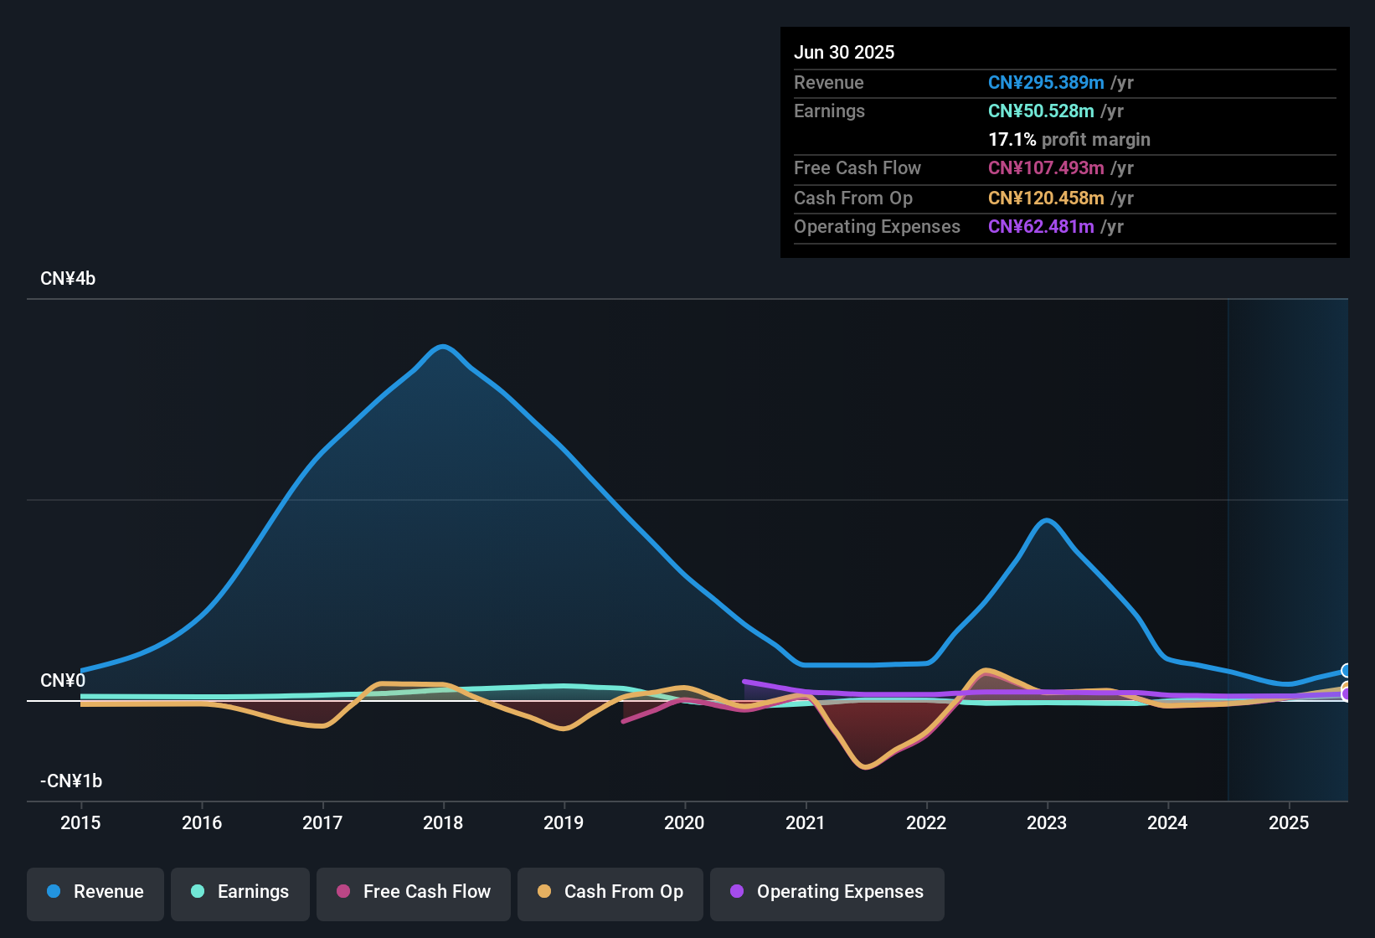The height and width of the screenshot is (938, 1375).
Task: Click the Revenue value CN¥295.389m in tooltip
Action: [1046, 82]
